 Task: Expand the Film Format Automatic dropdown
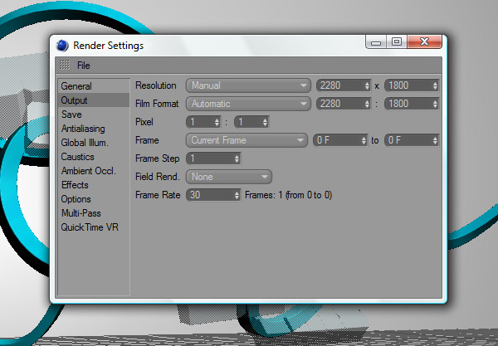(x=248, y=104)
